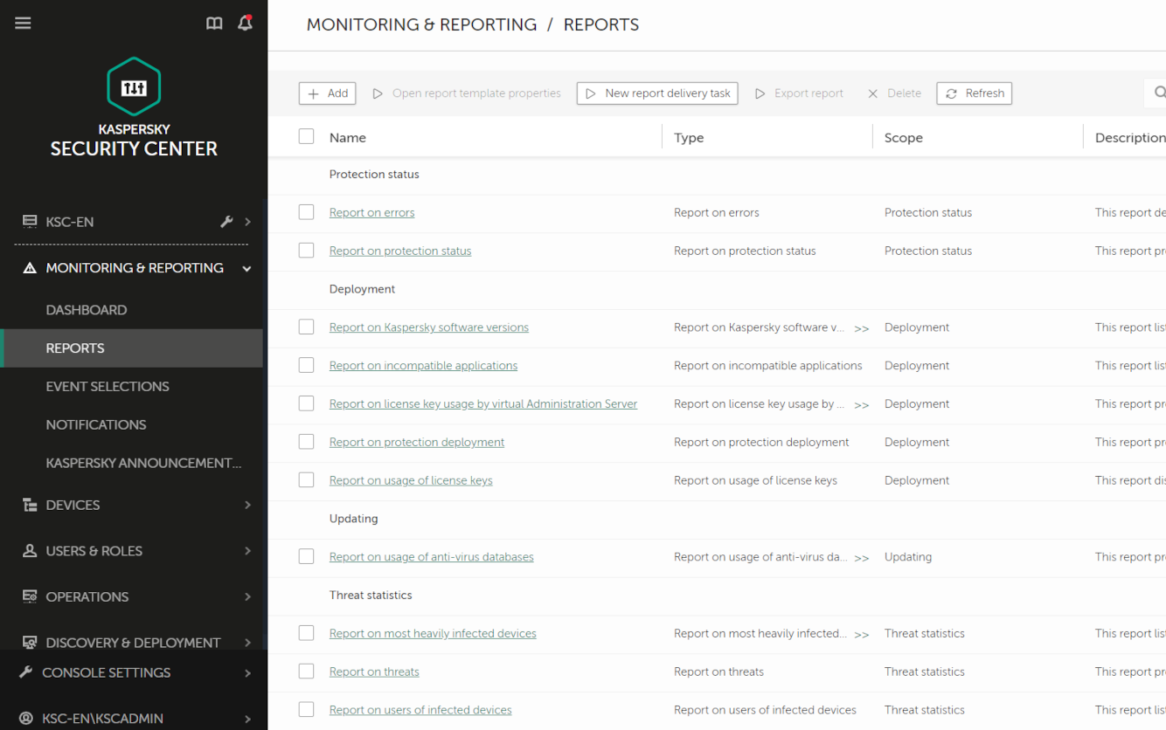The width and height of the screenshot is (1166, 730).
Task: Expand truncated type for Kaspersky software versions
Action: [862, 328]
